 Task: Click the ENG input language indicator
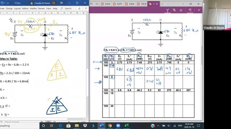coord(180,126)
